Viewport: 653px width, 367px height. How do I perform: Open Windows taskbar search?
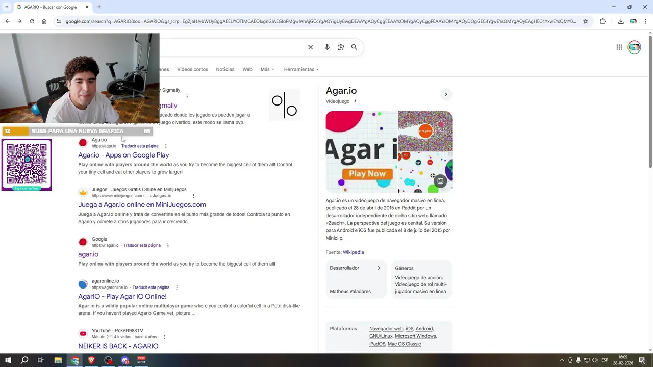[x=24, y=360]
